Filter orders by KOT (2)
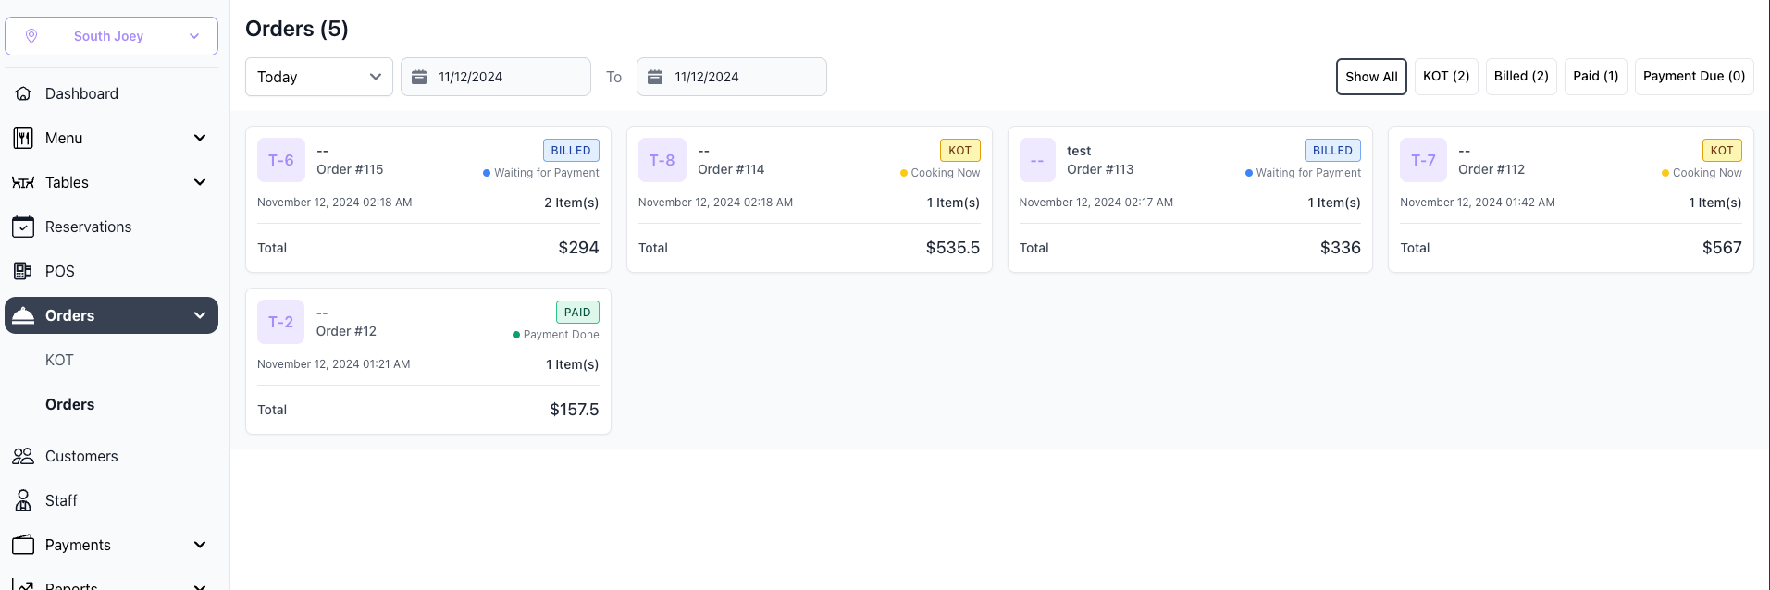1770x590 pixels. 1446,77
